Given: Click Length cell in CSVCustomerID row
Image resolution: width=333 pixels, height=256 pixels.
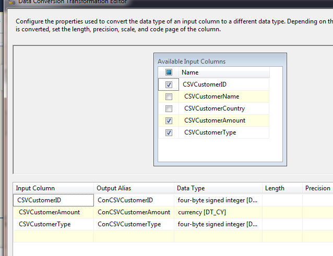Looking at the screenshot, I should (282, 200).
